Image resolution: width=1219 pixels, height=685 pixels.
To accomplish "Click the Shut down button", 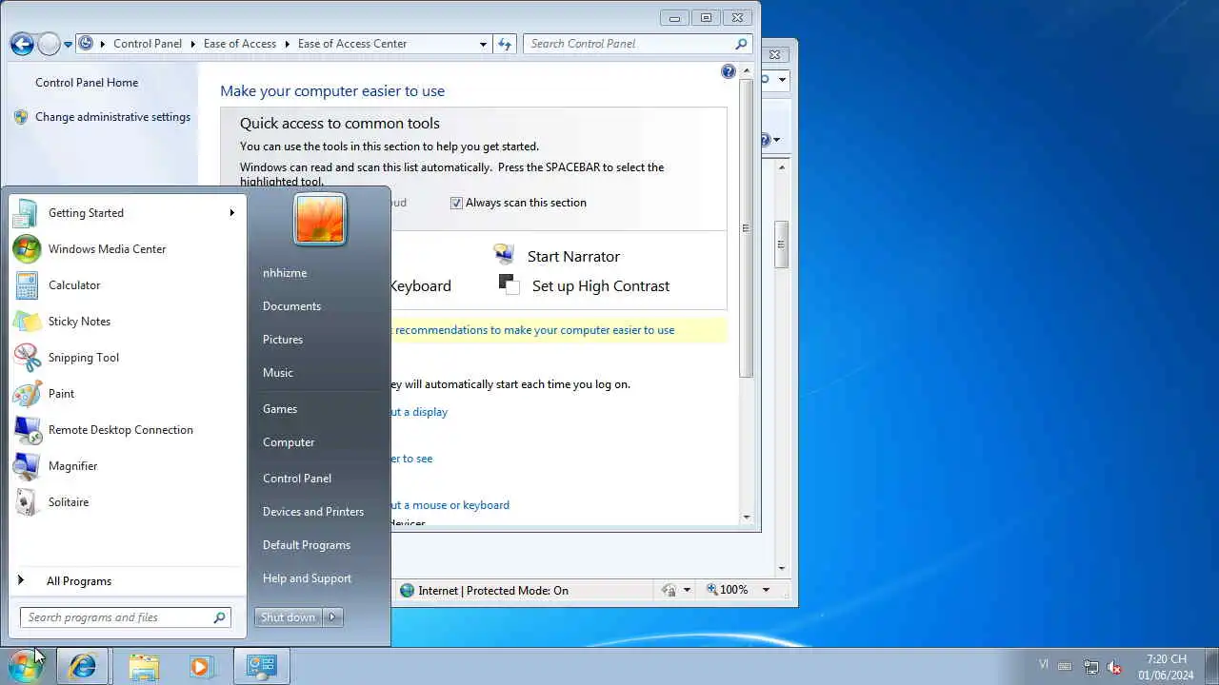I will (x=289, y=617).
